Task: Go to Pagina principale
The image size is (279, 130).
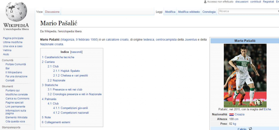Action: click(13, 38)
